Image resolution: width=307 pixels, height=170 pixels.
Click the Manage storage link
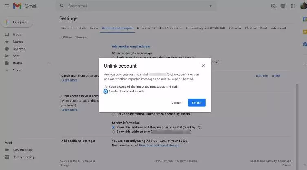point(64,165)
